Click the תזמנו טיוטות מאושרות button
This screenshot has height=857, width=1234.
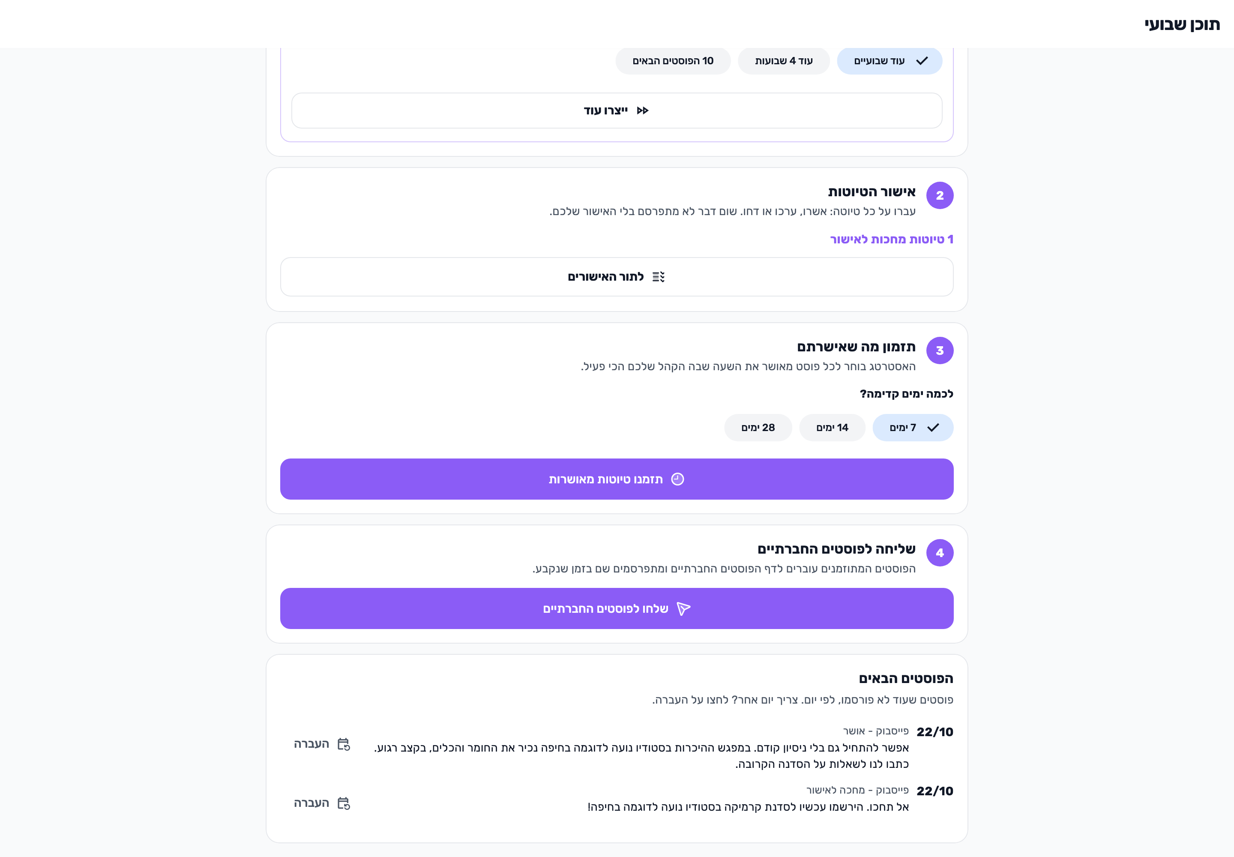point(617,479)
